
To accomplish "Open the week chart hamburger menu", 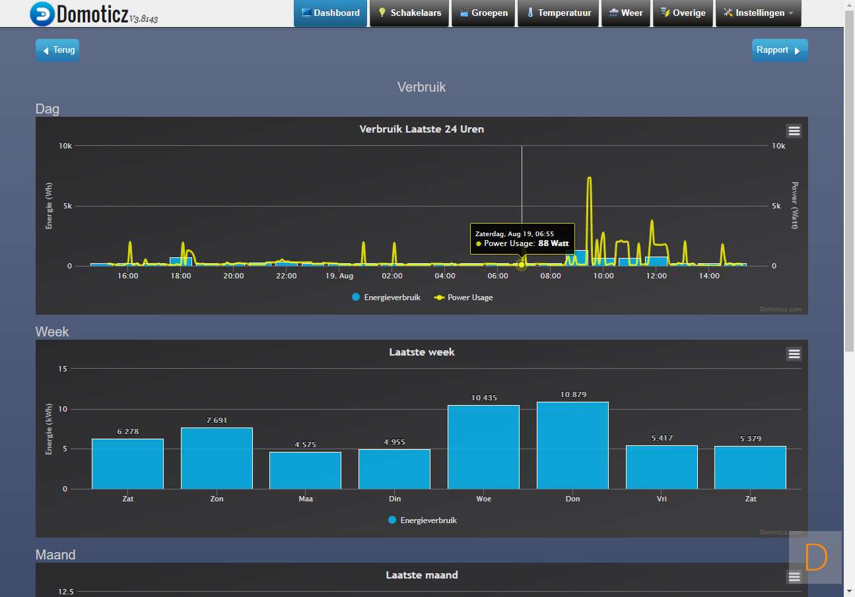I will [x=794, y=354].
